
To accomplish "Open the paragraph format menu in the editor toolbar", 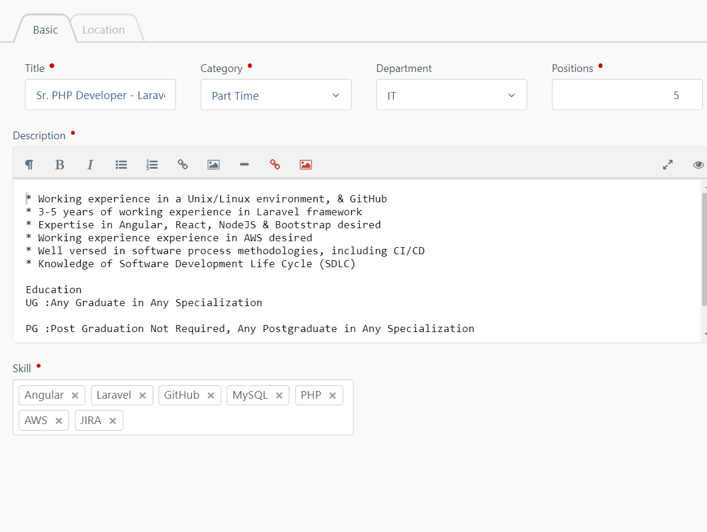I will (x=29, y=165).
